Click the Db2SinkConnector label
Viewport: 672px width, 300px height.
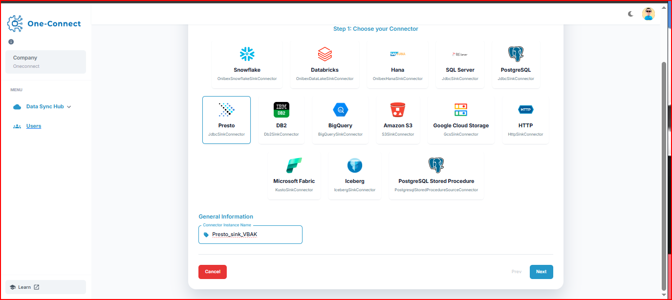pos(282,134)
